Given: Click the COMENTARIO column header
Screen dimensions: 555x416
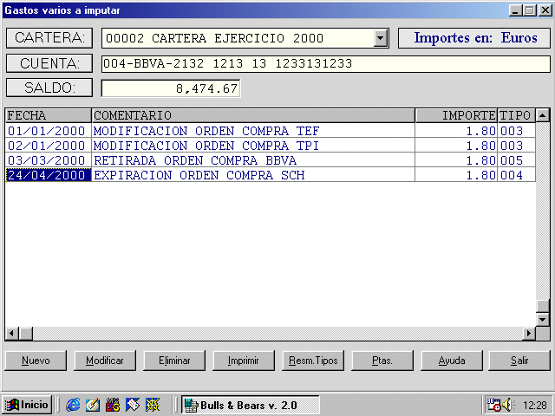Looking at the screenshot, I should click(253, 115).
